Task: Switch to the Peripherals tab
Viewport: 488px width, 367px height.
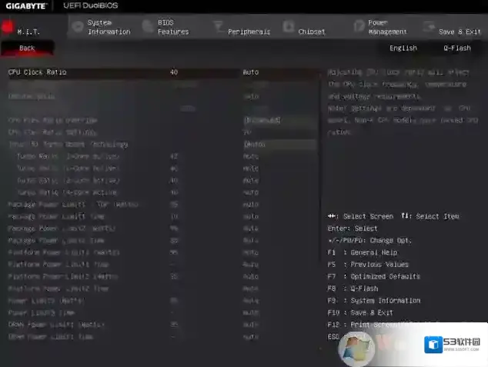Action: click(249, 32)
